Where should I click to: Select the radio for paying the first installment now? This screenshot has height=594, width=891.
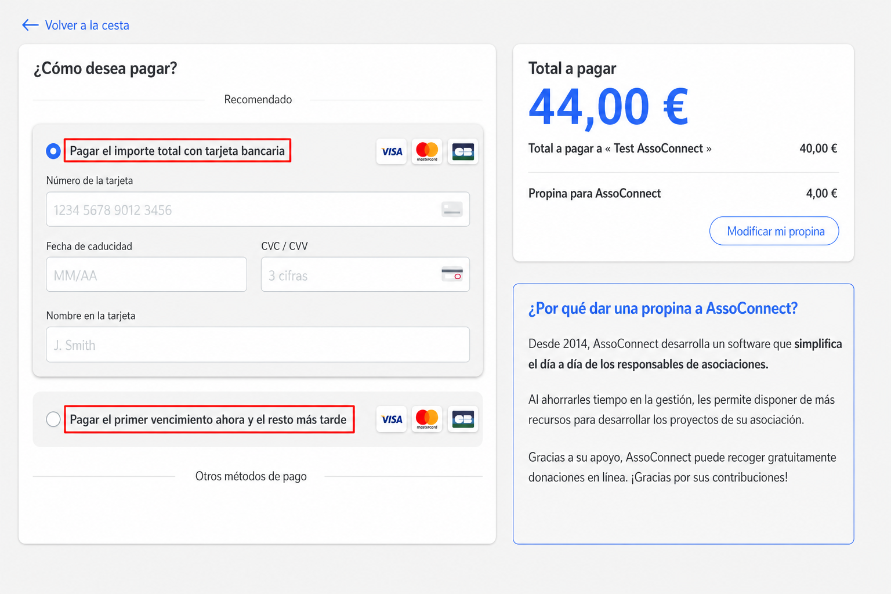(53, 419)
